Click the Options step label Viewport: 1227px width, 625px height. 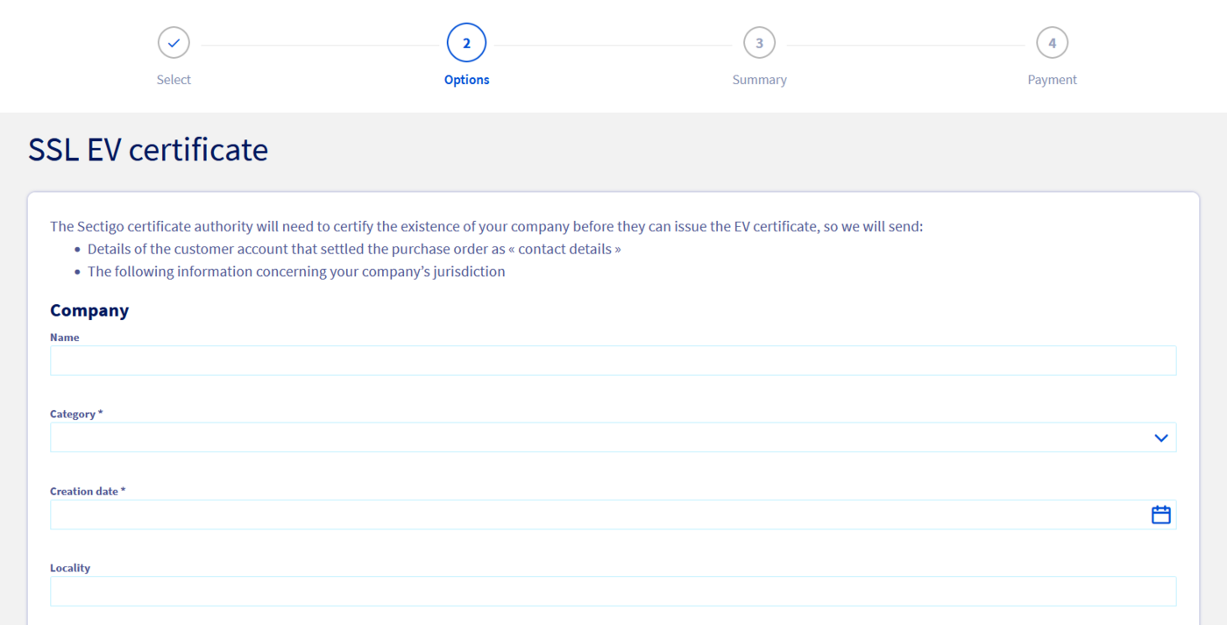click(x=466, y=79)
